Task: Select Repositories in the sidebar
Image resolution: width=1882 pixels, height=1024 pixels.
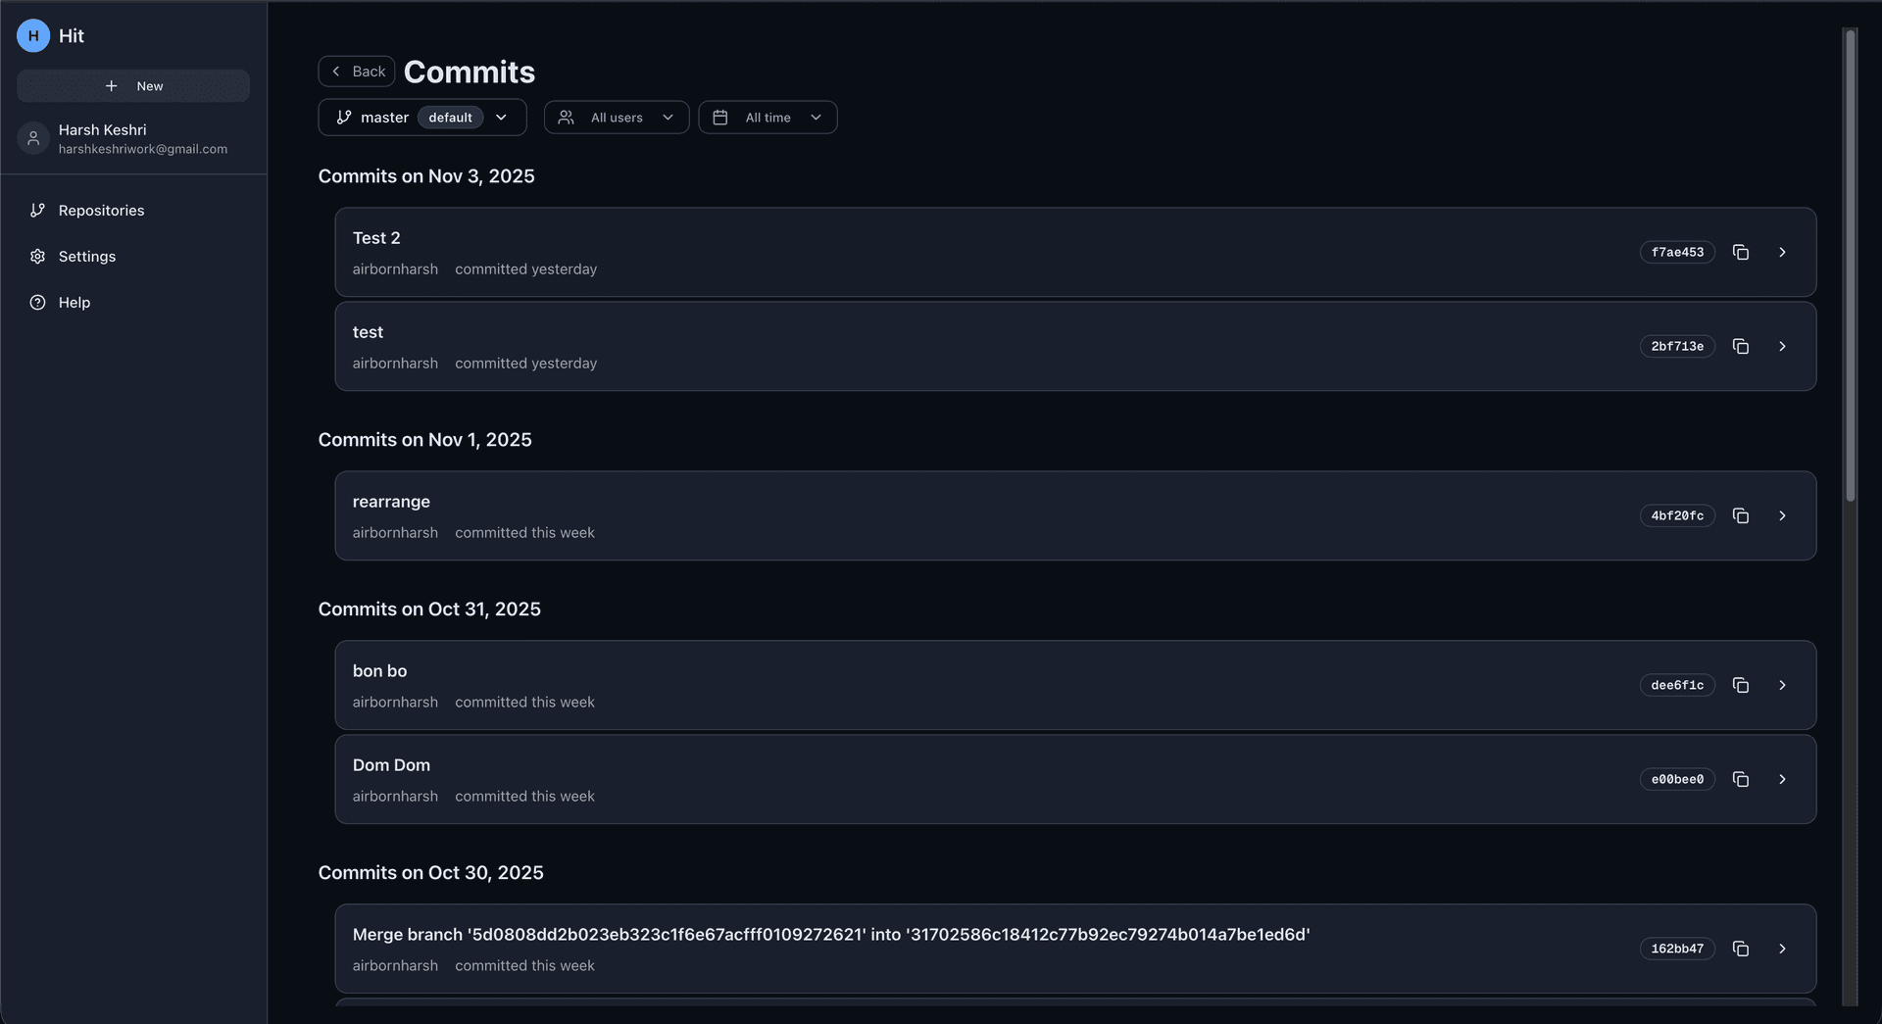Action: click(99, 210)
